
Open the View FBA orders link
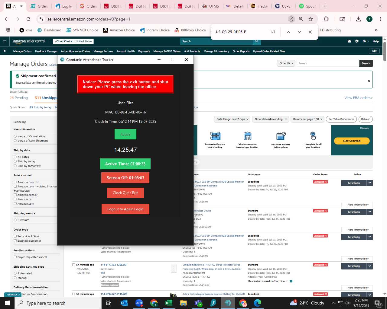pyautogui.click(x=358, y=98)
